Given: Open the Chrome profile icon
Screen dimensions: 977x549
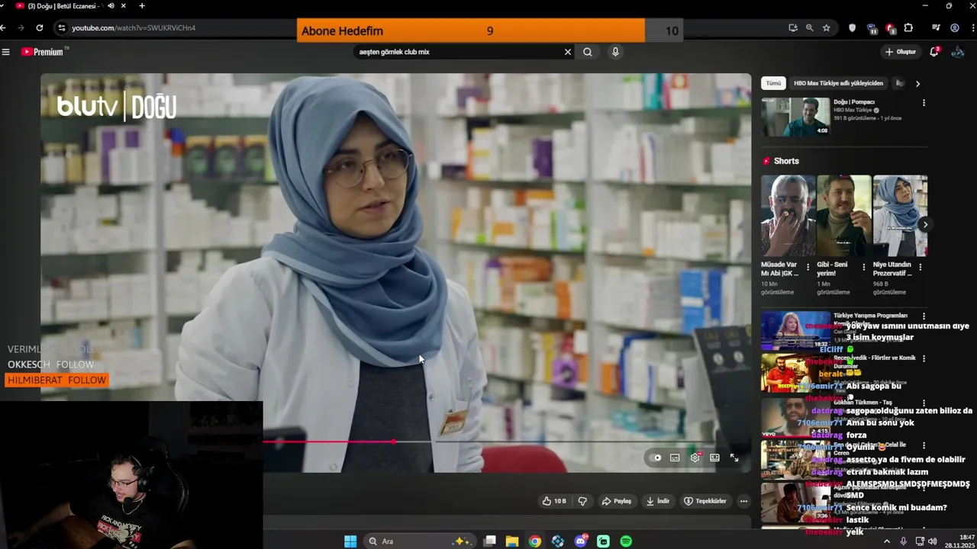Looking at the screenshot, I should pos(955,28).
